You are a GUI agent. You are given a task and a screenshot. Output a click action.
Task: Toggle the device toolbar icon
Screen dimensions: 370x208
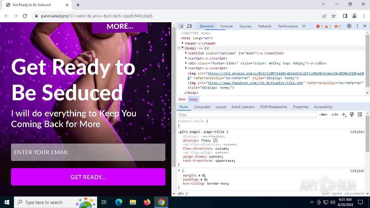pyautogui.click(x=190, y=26)
